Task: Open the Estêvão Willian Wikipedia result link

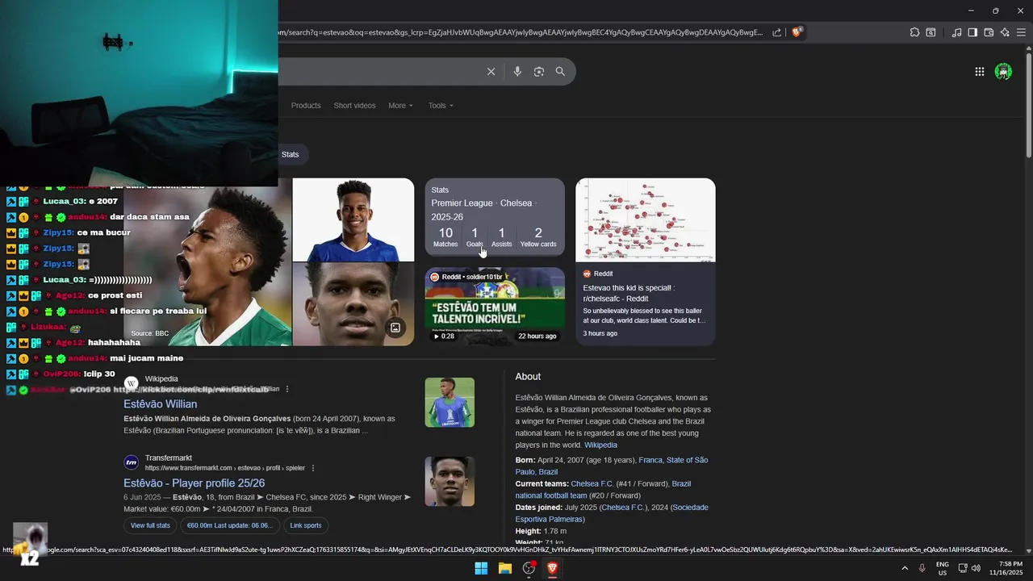Action: 160,404
